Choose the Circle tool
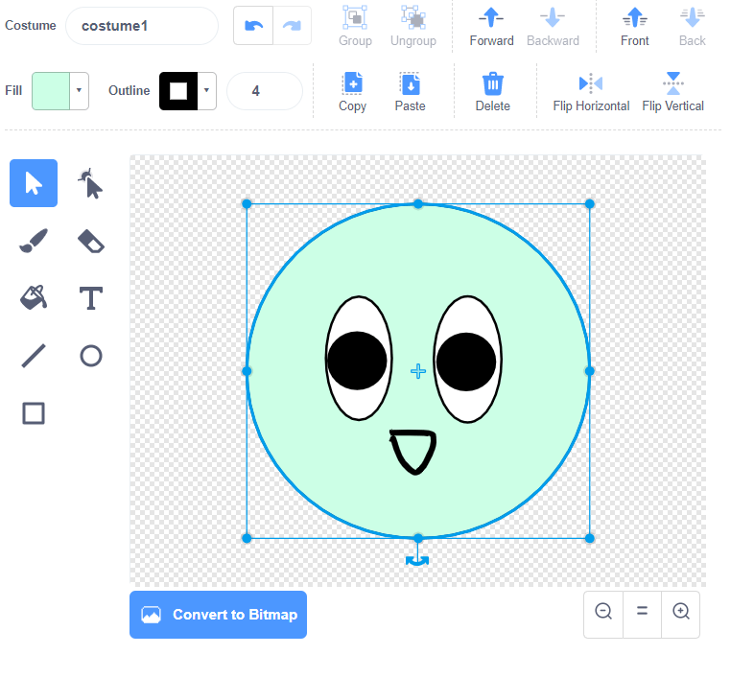The image size is (754, 678). (x=90, y=356)
